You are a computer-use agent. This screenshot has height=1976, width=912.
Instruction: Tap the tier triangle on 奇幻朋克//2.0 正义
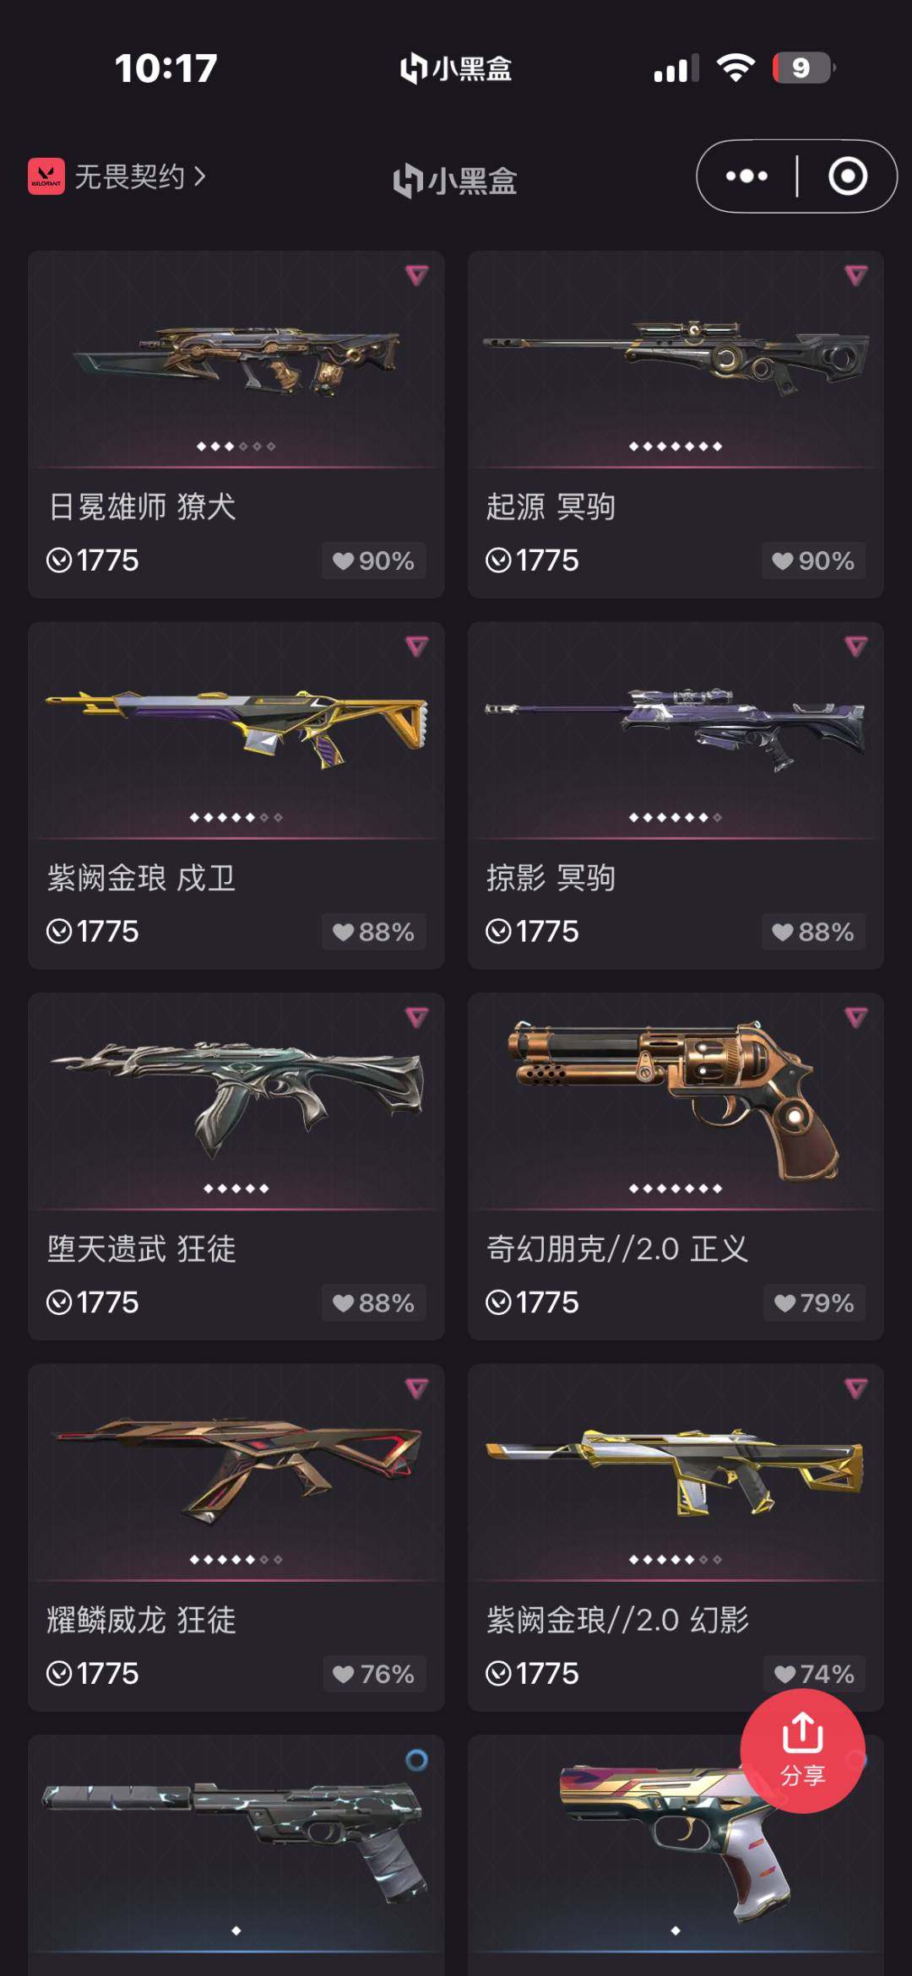[856, 1018]
